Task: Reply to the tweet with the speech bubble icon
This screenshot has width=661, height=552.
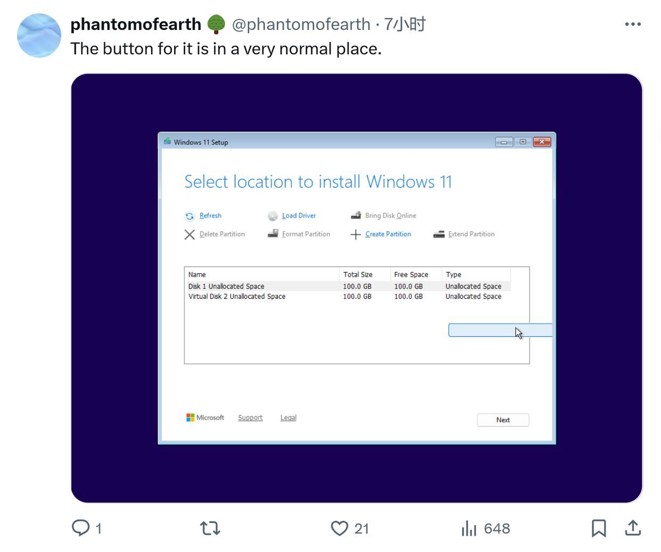Action: (81, 528)
